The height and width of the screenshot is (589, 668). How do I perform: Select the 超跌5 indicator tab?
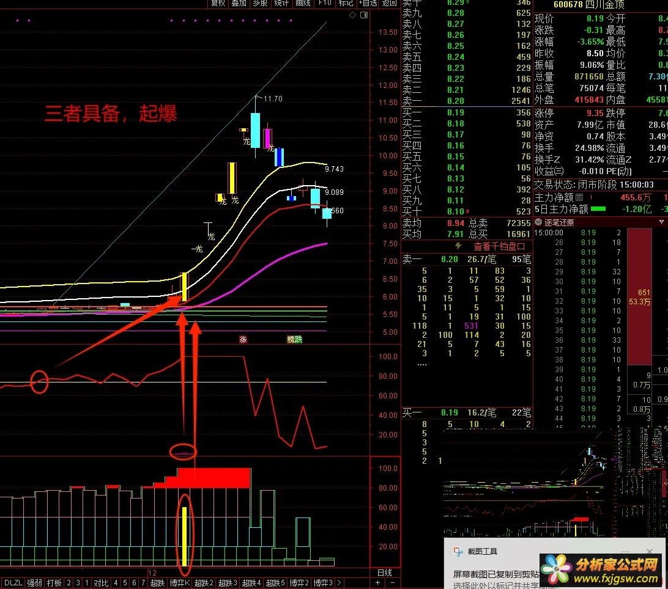[275, 583]
